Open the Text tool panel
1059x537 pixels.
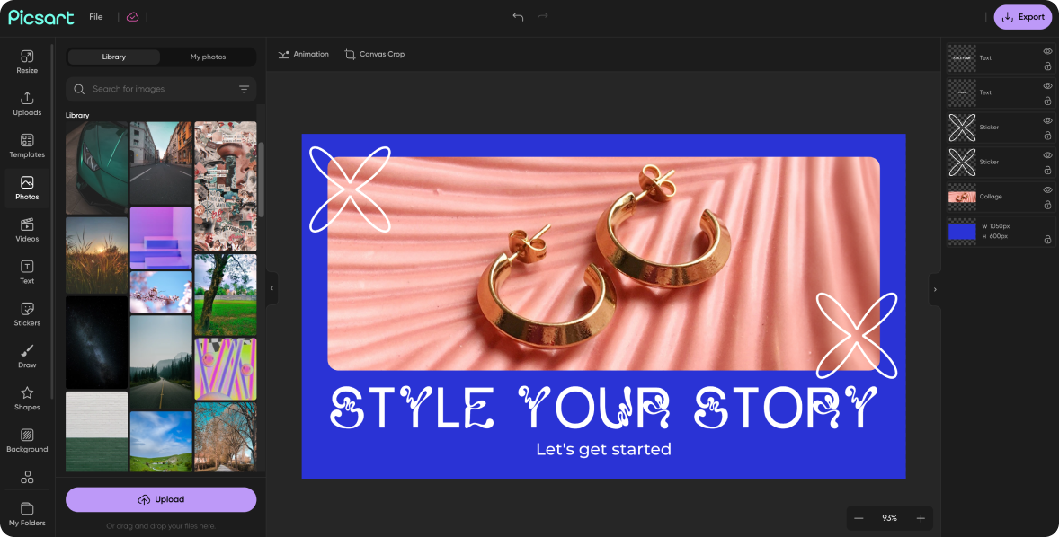point(27,272)
